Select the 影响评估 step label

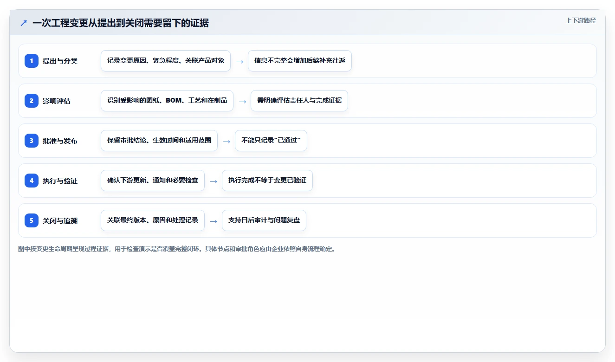coord(57,101)
